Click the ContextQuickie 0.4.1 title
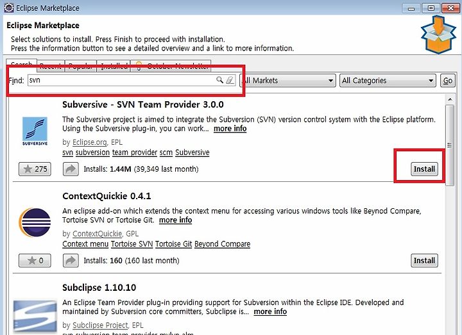The width and height of the screenshot is (462, 335). tap(107, 196)
